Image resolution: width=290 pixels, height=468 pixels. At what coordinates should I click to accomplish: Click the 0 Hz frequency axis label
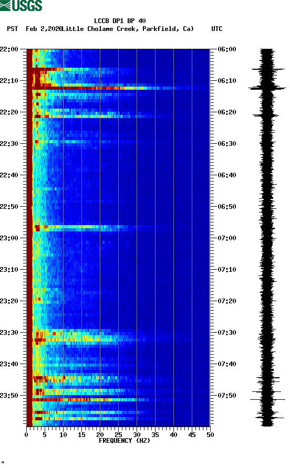tap(26, 435)
